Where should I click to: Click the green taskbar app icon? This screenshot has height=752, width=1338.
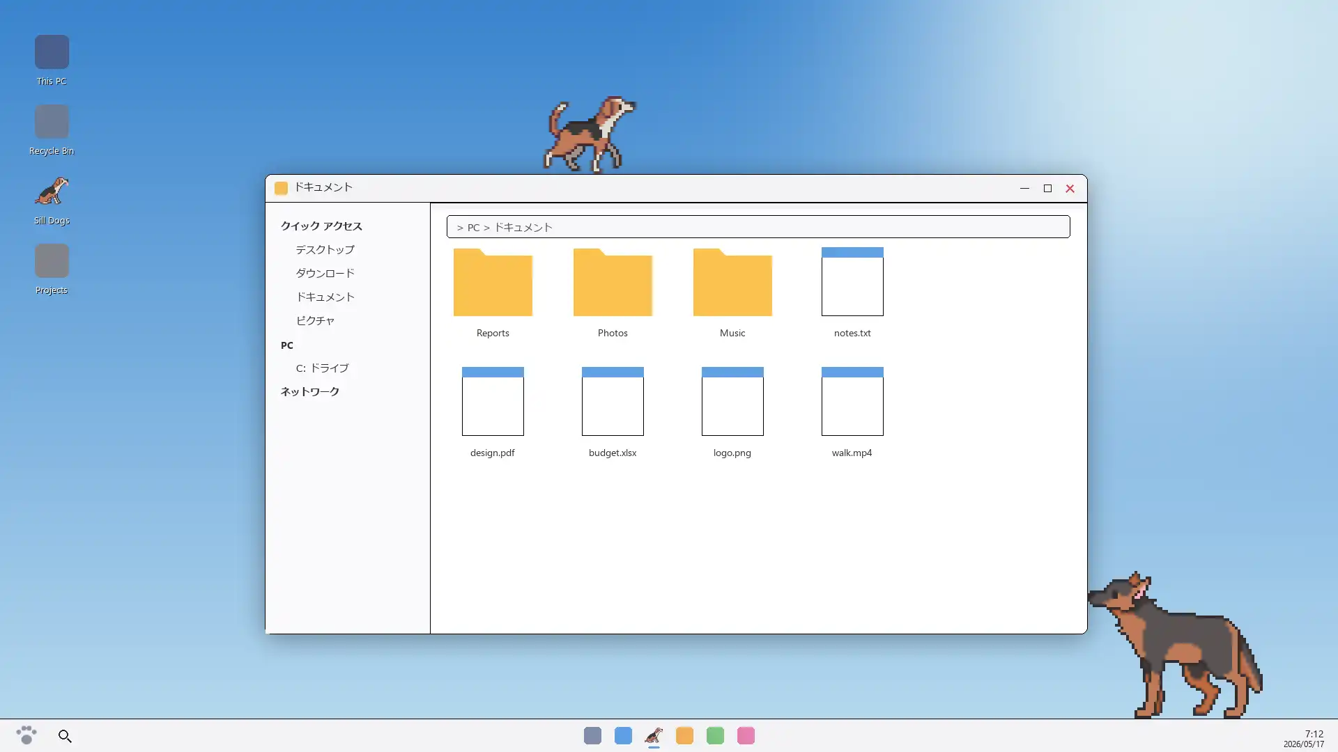(715, 735)
